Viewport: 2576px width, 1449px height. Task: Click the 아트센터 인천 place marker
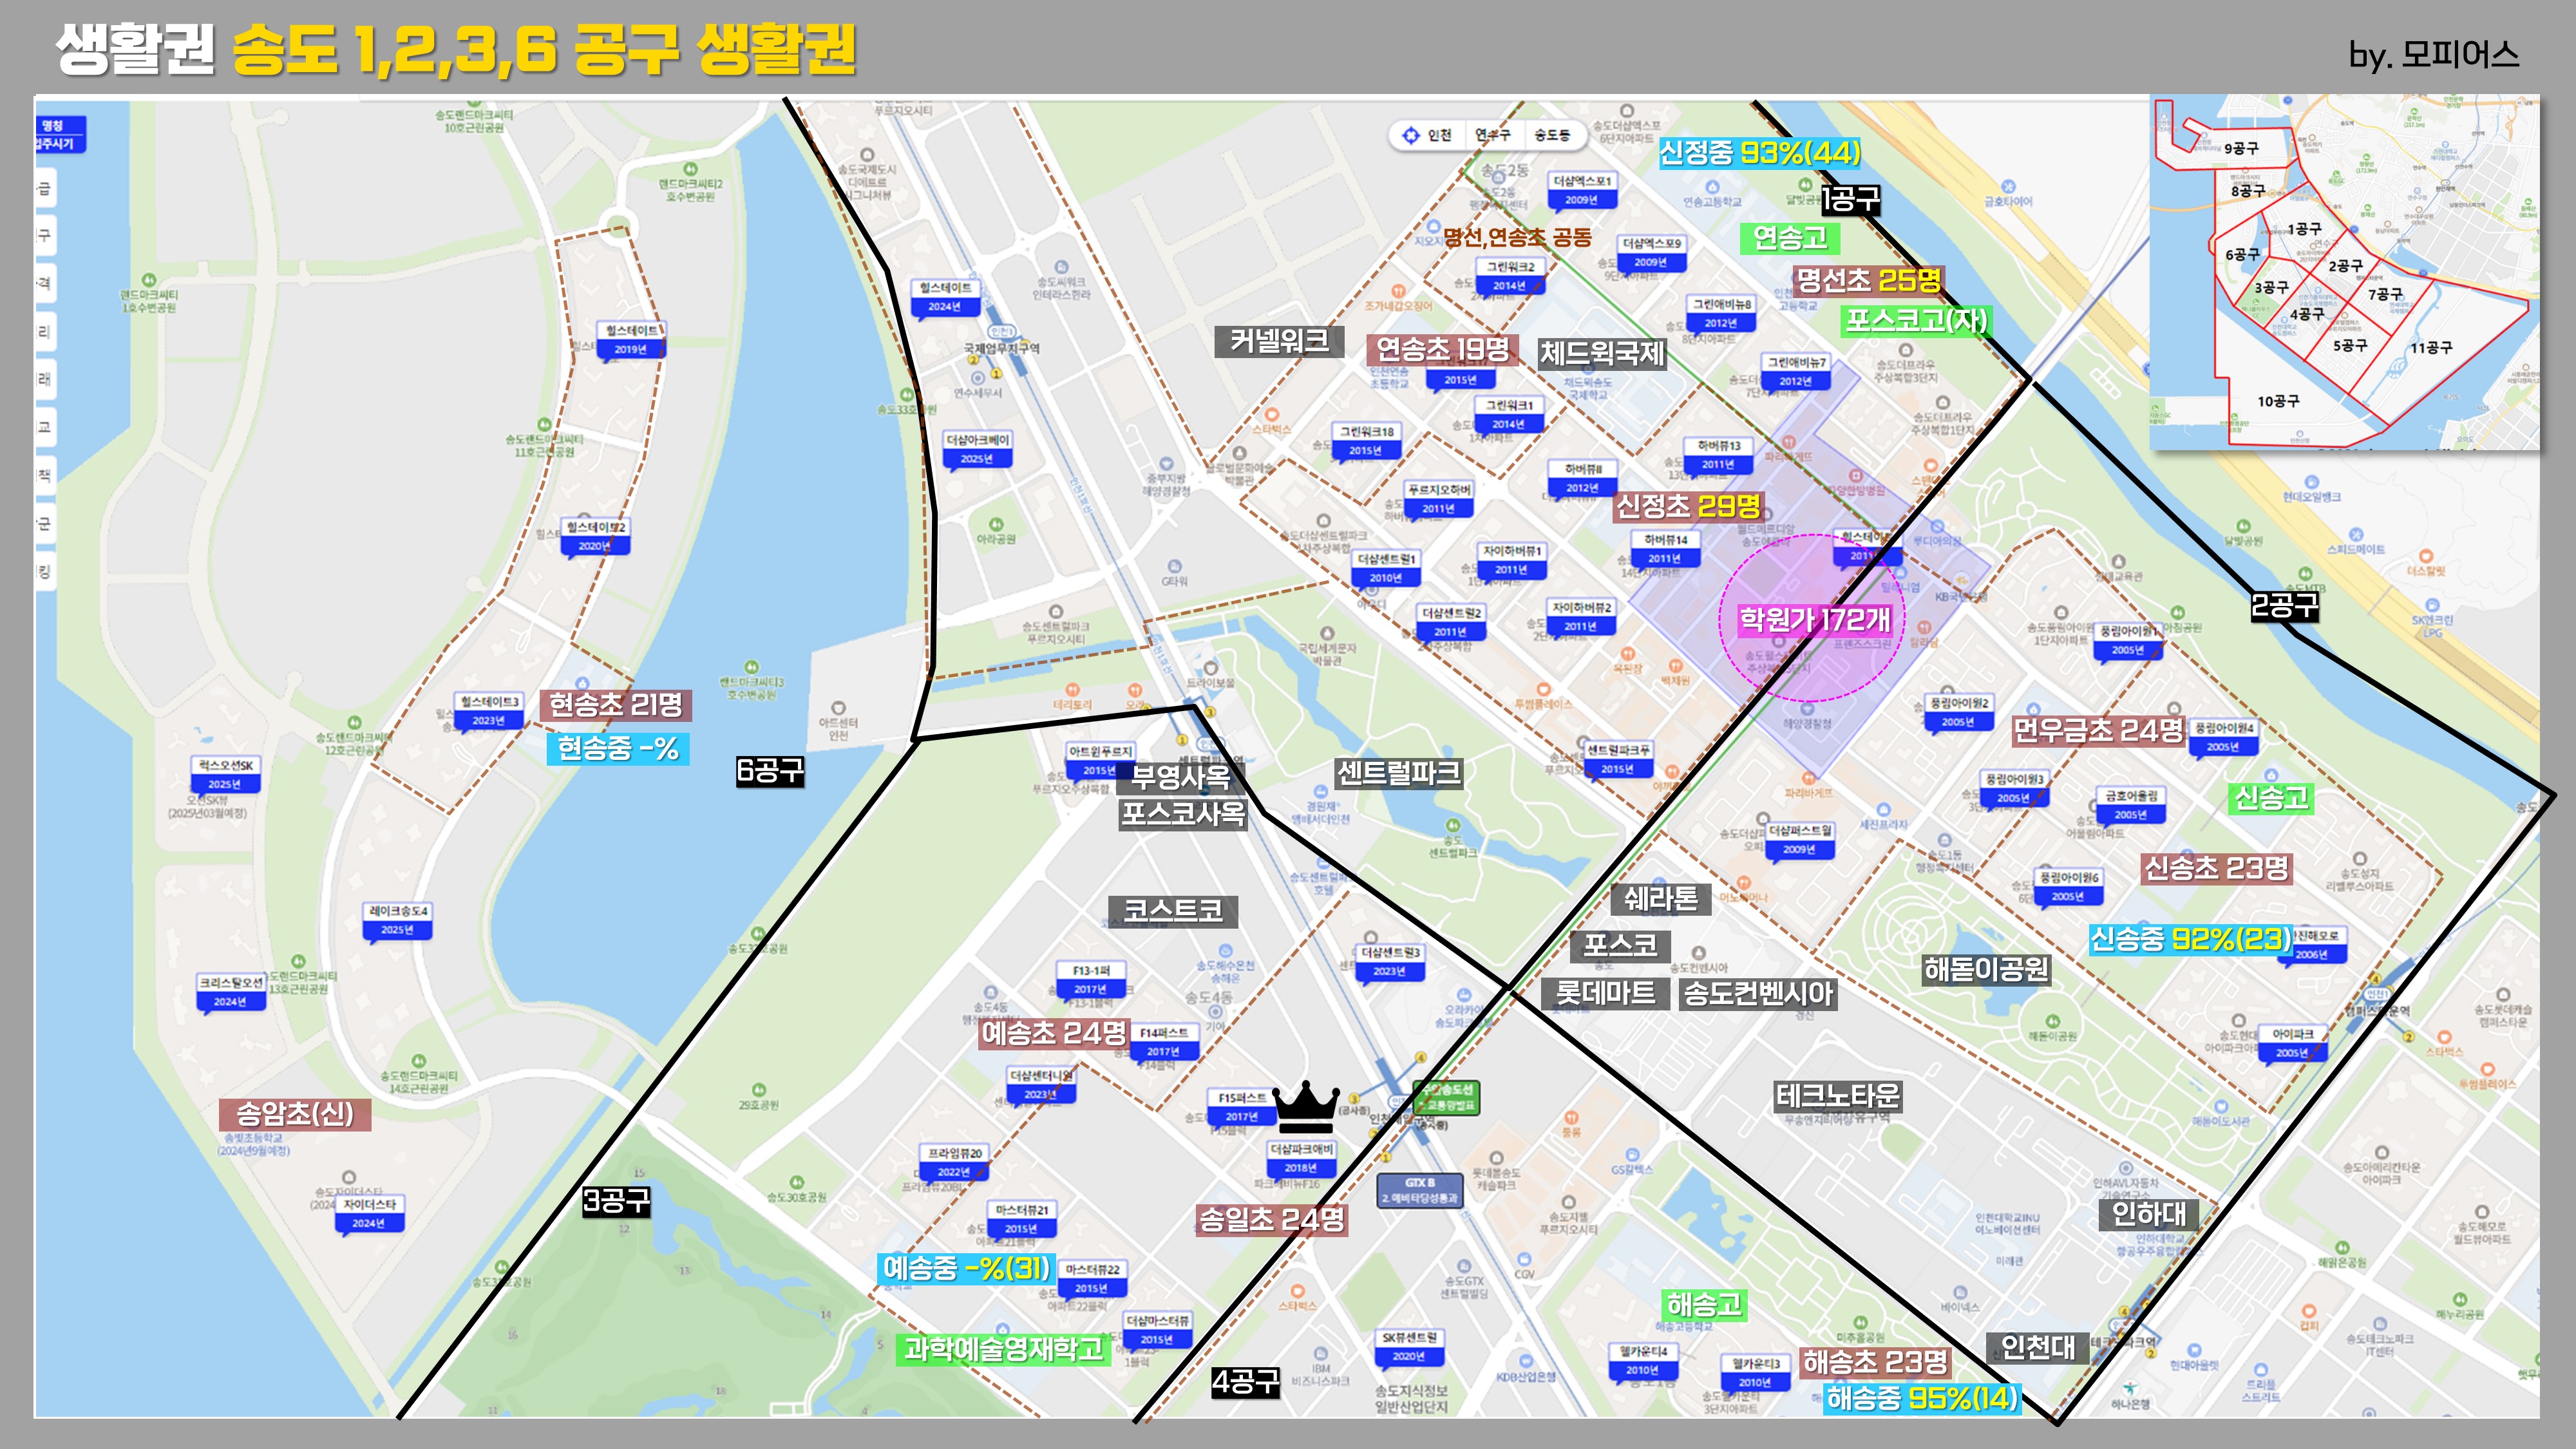(x=838, y=709)
